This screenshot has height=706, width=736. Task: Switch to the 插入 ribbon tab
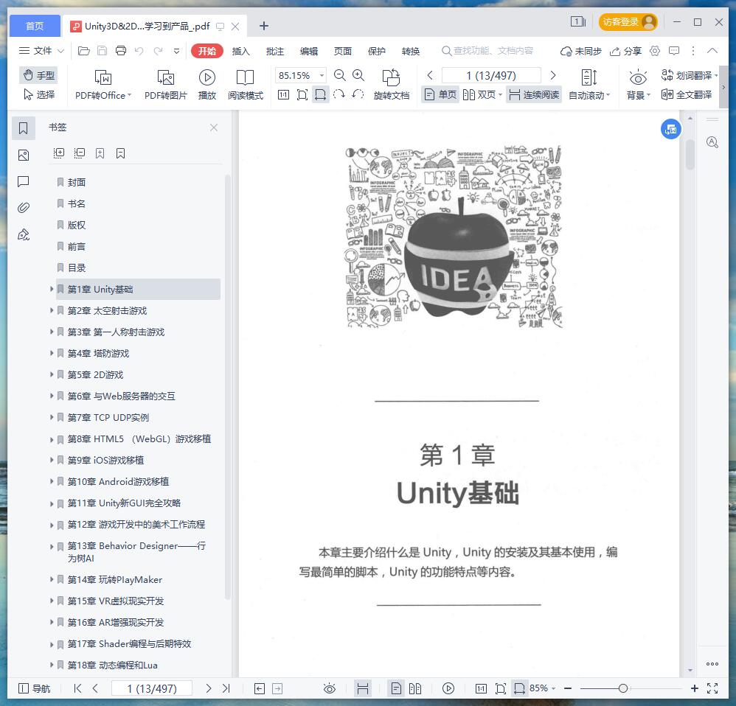[241, 51]
